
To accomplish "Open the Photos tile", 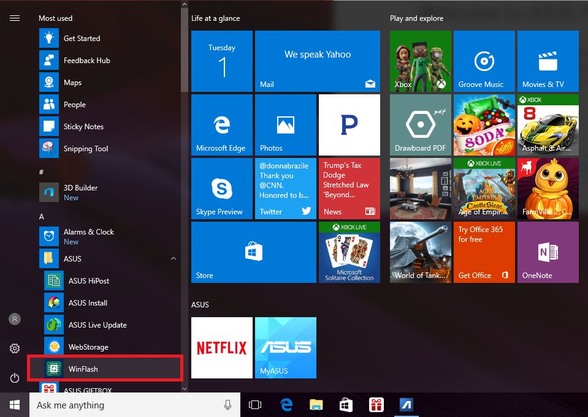I will [285, 125].
